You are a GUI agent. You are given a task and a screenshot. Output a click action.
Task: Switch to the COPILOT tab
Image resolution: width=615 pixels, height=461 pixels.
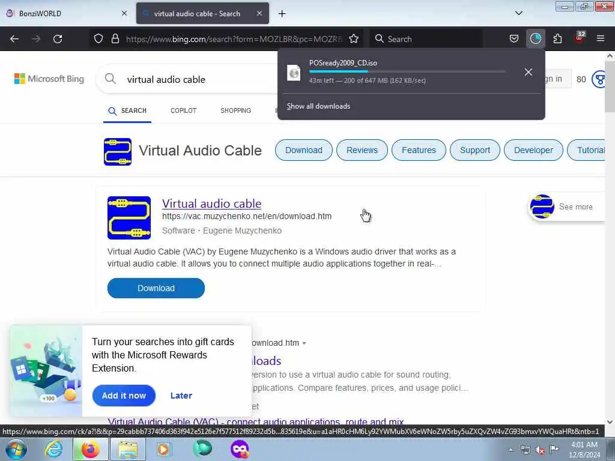tap(184, 110)
